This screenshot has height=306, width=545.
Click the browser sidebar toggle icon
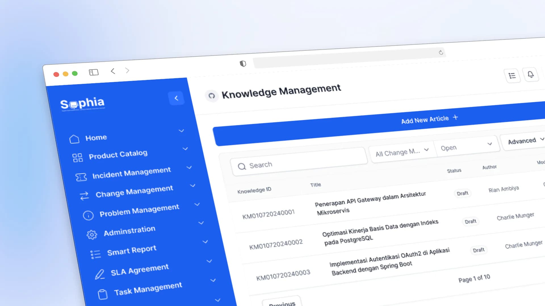point(94,73)
